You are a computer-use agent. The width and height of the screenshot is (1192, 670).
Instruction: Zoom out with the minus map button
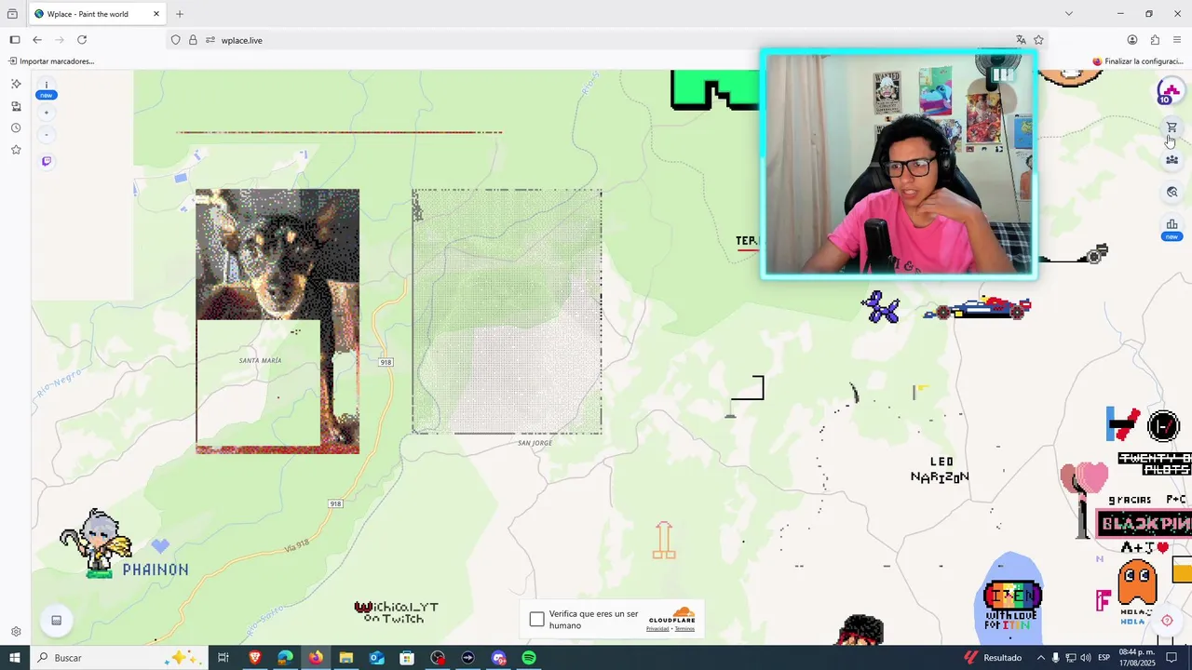coord(47,135)
